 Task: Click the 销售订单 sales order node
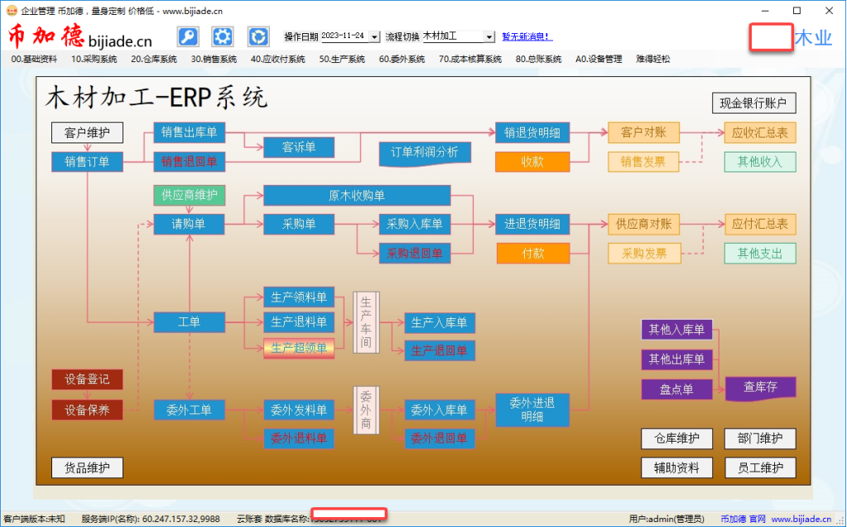point(87,162)
